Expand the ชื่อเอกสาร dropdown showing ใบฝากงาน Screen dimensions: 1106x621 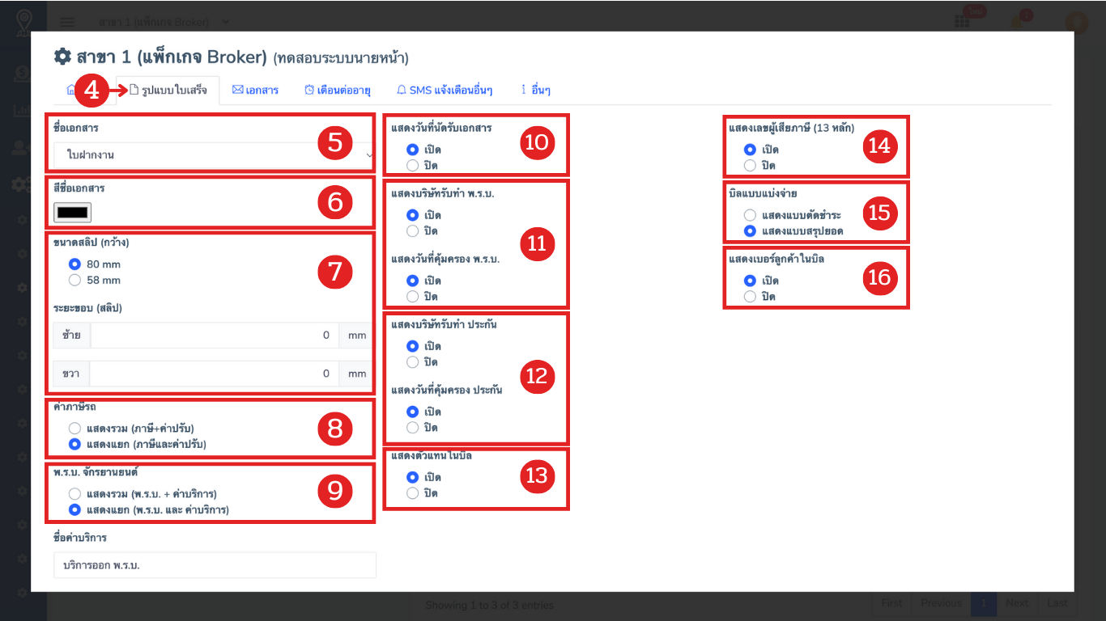pos(215,154)
